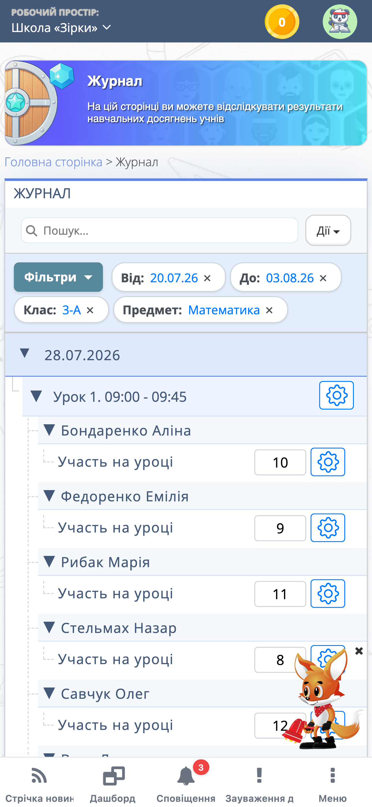Select Участь на уроці under Бондаренко Аліна
This screenshot has width=372, height=807.
(116, 462)
